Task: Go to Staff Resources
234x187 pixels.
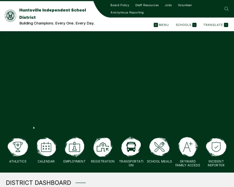Action: point(147,5)
